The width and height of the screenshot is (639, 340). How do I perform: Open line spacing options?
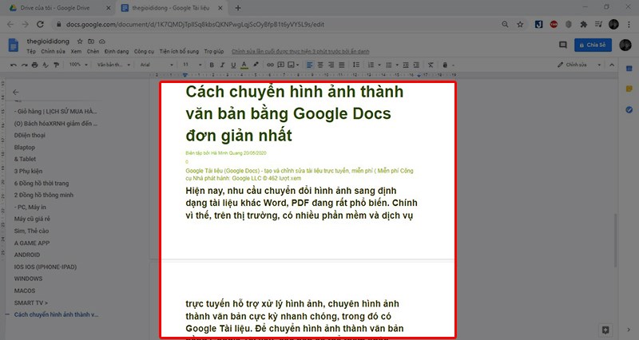pos(356,65)
